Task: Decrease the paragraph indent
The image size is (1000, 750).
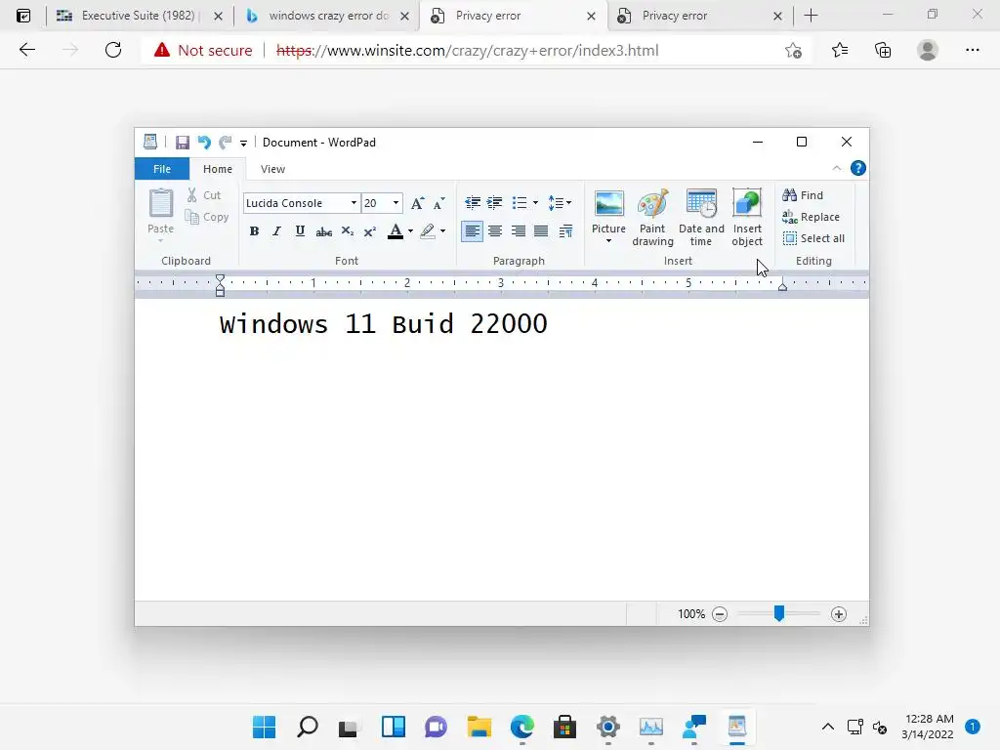Action: [x=473, y=203]
